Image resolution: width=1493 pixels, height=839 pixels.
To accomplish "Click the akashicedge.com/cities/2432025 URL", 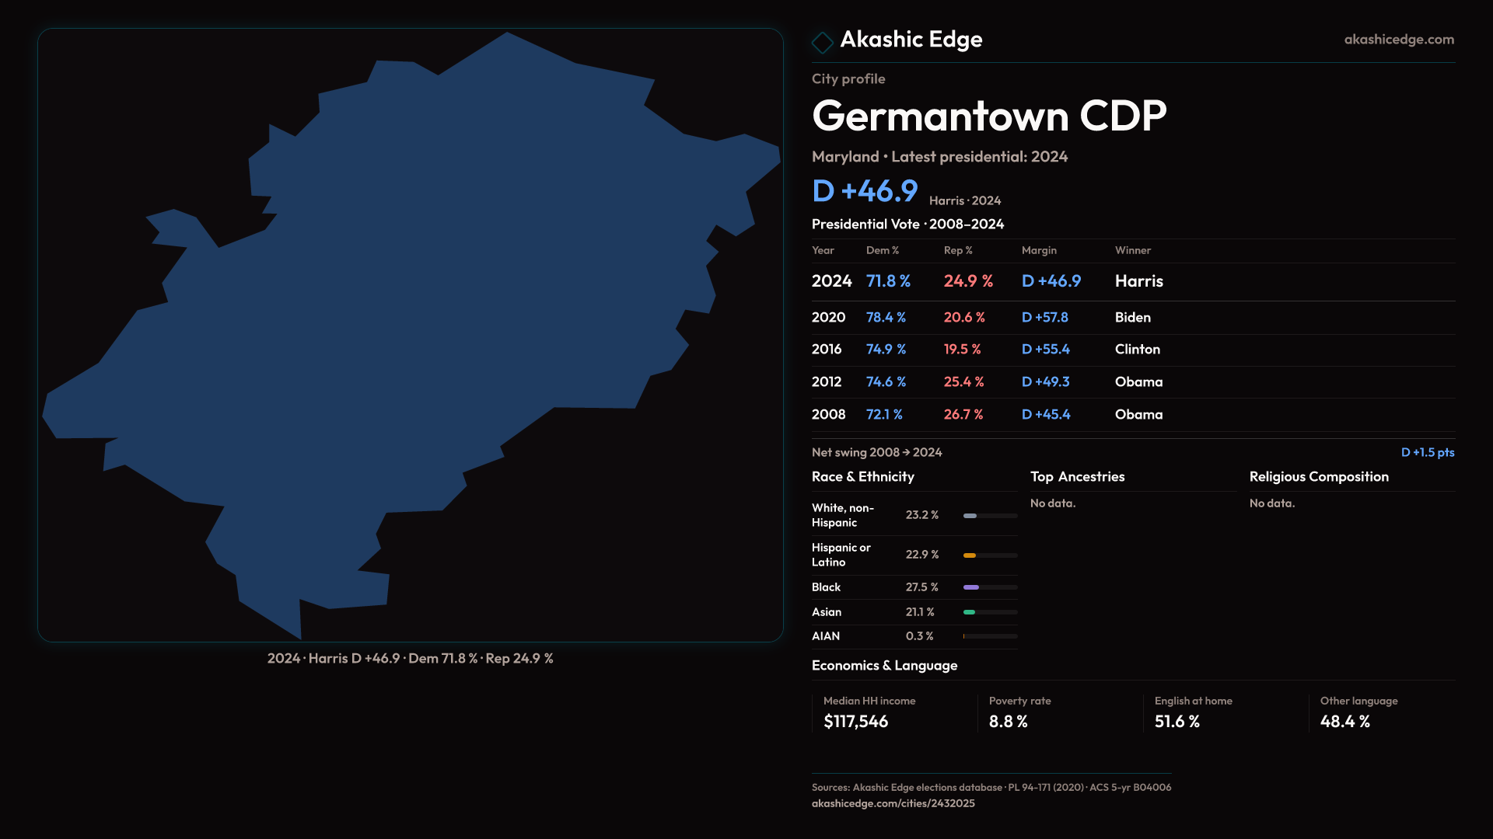I will (x=893, y=803).
